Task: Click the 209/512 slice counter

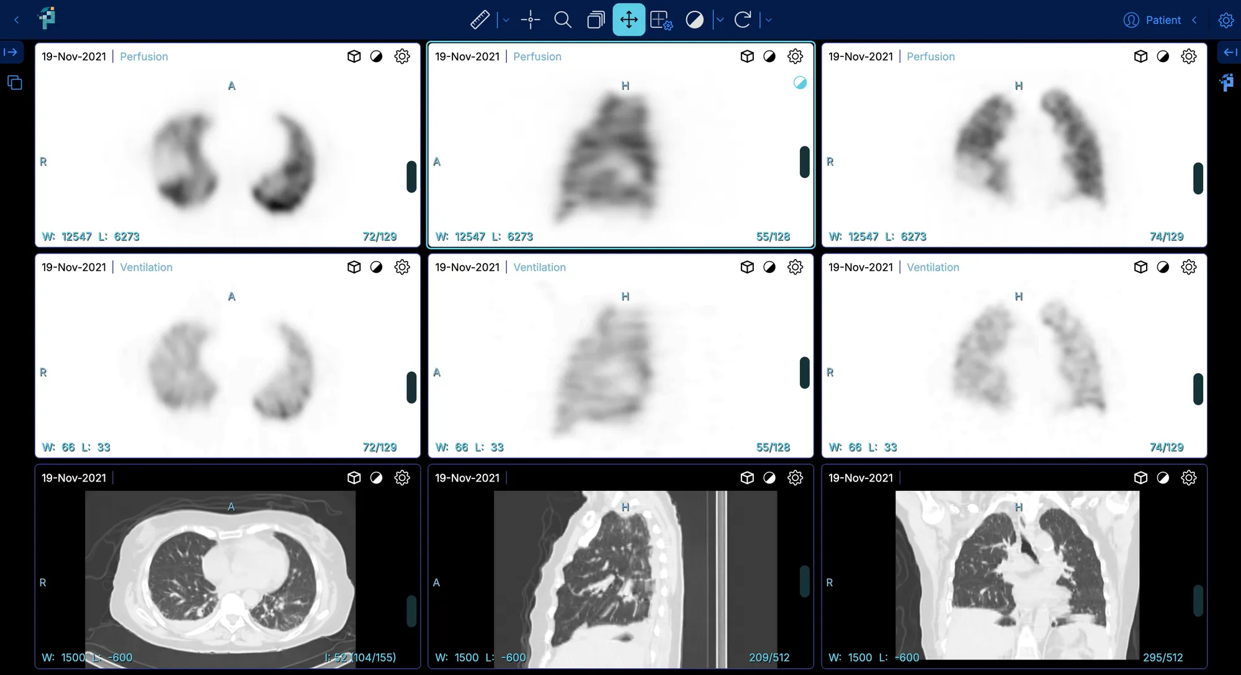Action: pyautogui.click(x=769, y=658)
